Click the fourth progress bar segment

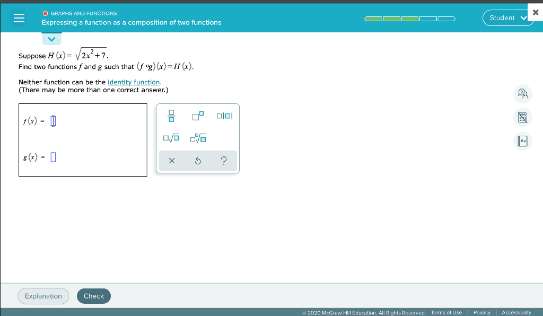[x=427, y=18]
